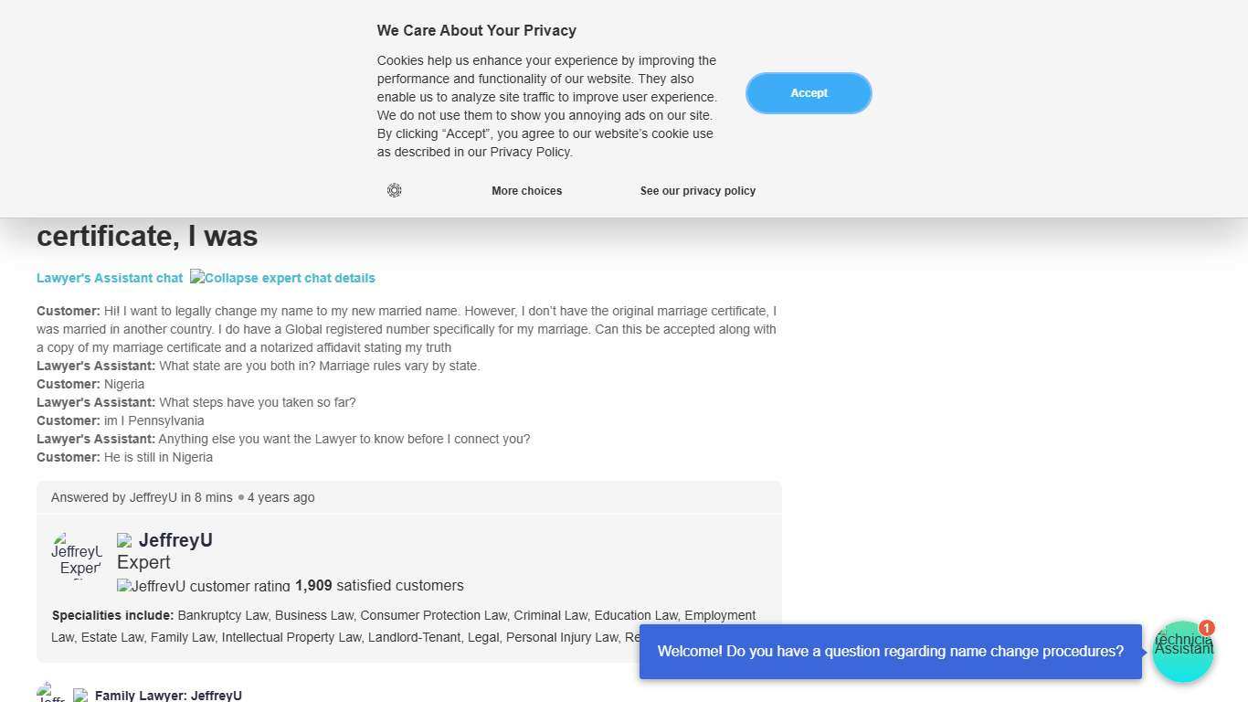This screenshot has width=1248, height=702.
Task: Collapse the expert chat details
Action: tap(282, 278)
